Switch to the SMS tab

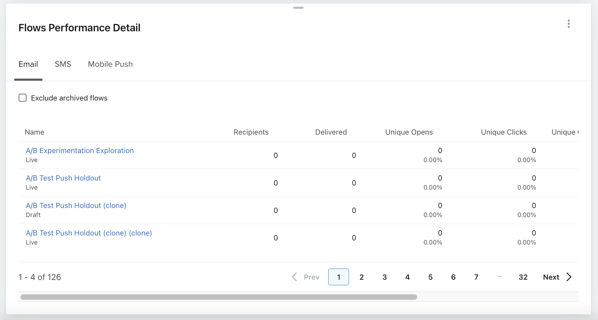coord(63,64)
